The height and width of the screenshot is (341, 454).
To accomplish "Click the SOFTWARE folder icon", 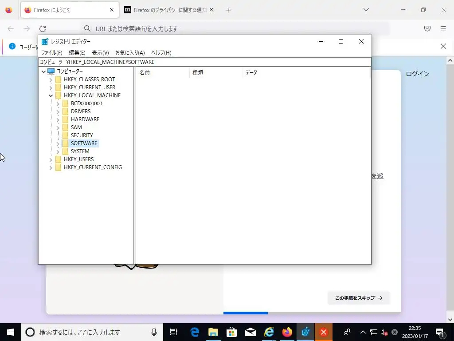I will click(66, 143).
